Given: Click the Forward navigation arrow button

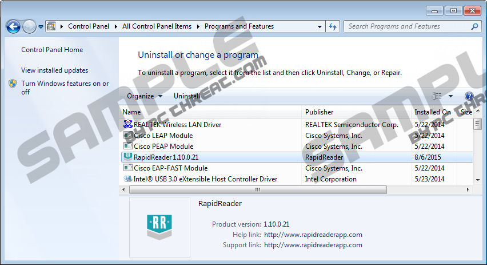Looking at the screenshot, I should (x=29, y=26).
